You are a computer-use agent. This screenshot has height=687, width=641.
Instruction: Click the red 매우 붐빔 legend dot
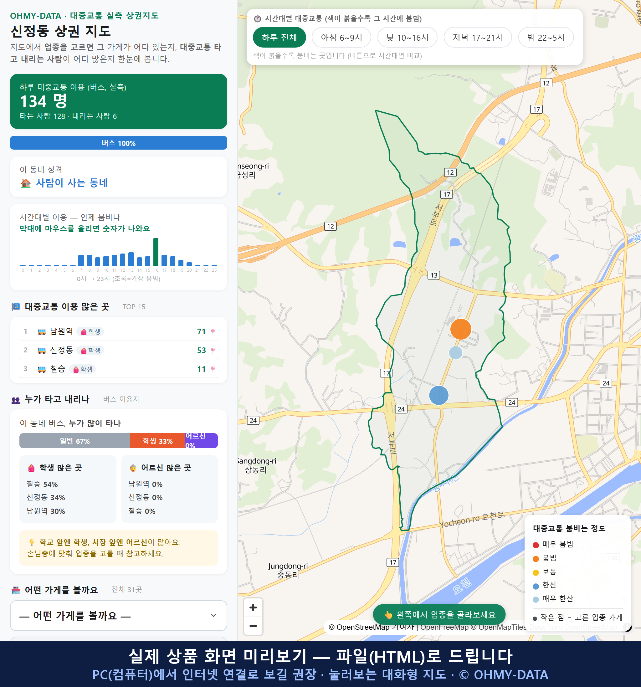click(x=536, y=545)
